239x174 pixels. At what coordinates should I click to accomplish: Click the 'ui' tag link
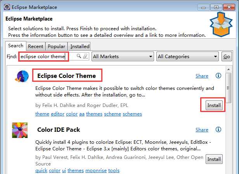click(64, 171)
